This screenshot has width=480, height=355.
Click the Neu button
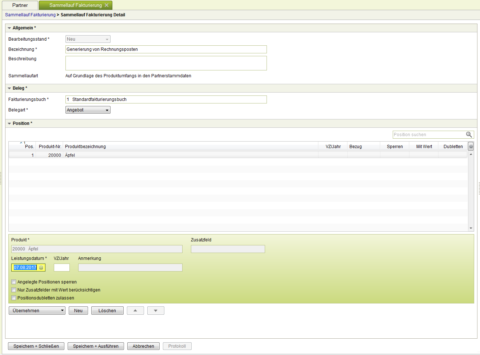[x=78, y=311]
